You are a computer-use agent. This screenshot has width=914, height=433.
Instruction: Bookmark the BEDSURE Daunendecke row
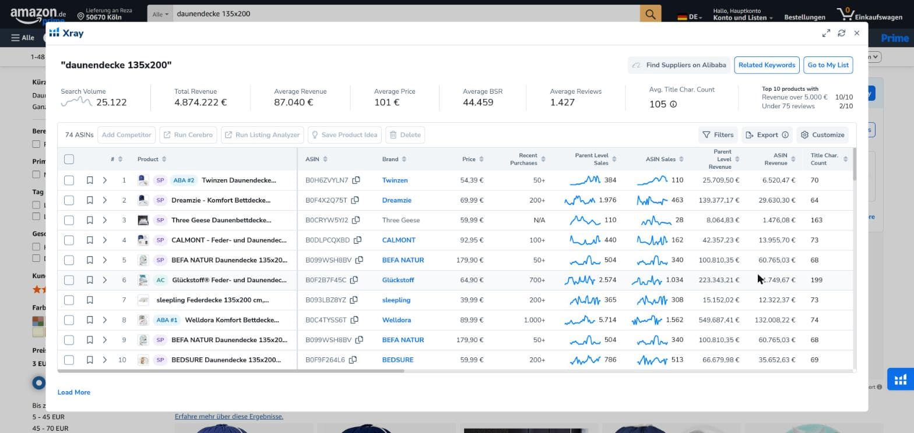pos(90,360)
